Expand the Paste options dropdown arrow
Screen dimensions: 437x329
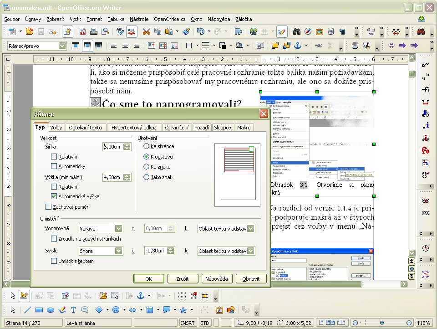point(177,31)
